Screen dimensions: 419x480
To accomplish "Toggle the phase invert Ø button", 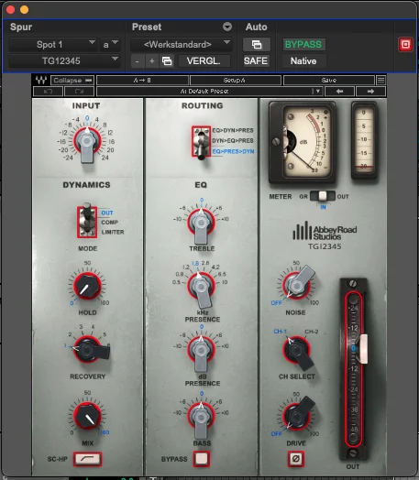I will (x=296, y=459).
